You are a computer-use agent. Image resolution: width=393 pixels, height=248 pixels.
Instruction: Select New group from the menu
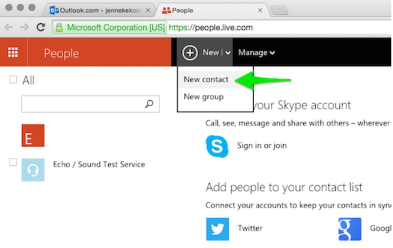point(203,97)
